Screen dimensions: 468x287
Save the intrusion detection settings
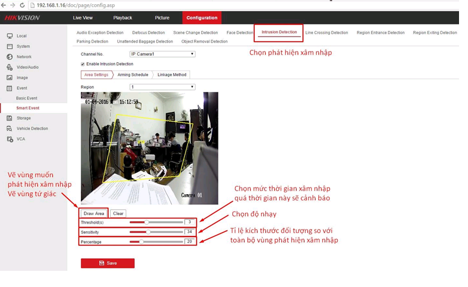click(108, 263)
